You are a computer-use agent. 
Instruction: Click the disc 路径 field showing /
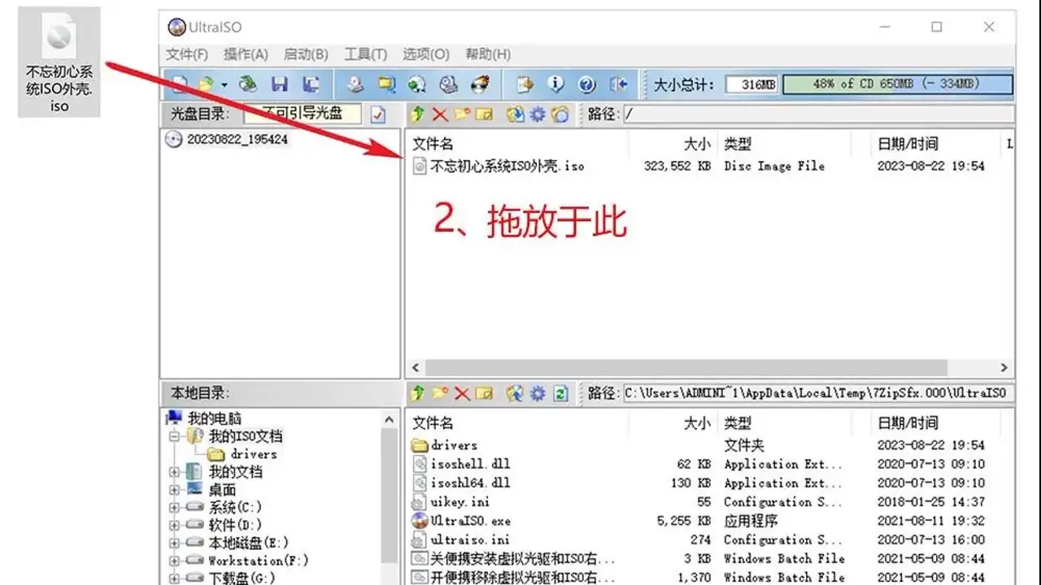(819, 115)
